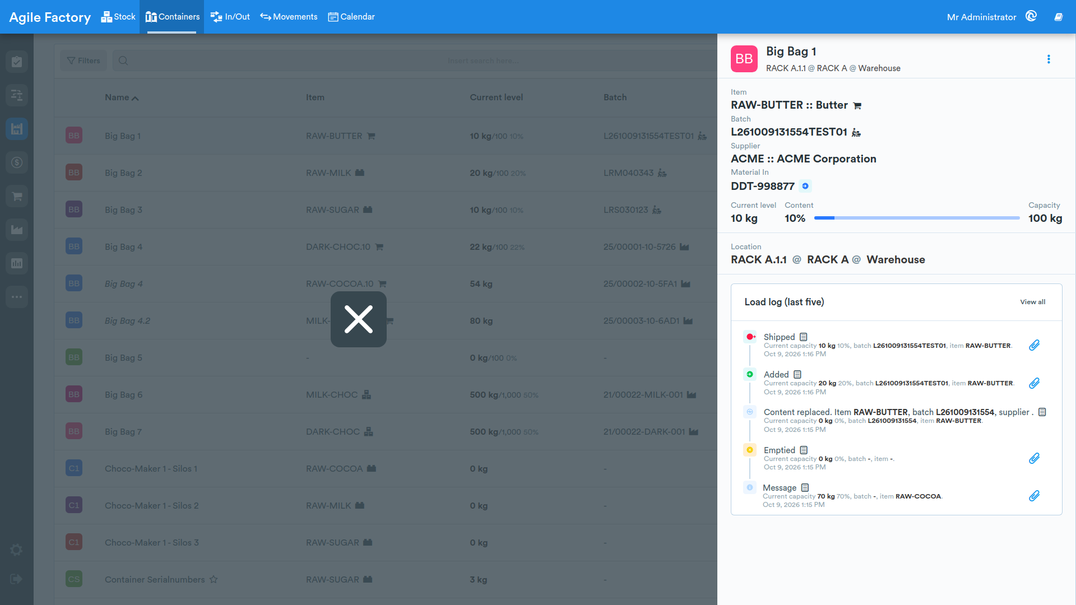Open attachment of the Message log entry
1076x605 pixels.
(1035, 496)
